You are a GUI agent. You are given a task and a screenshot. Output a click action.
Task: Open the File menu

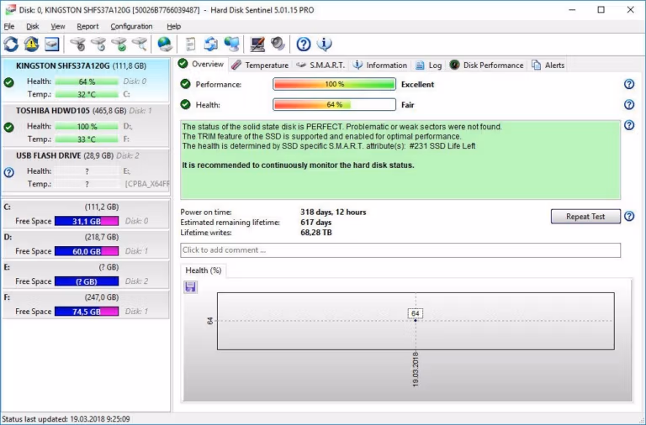[9, 26]
